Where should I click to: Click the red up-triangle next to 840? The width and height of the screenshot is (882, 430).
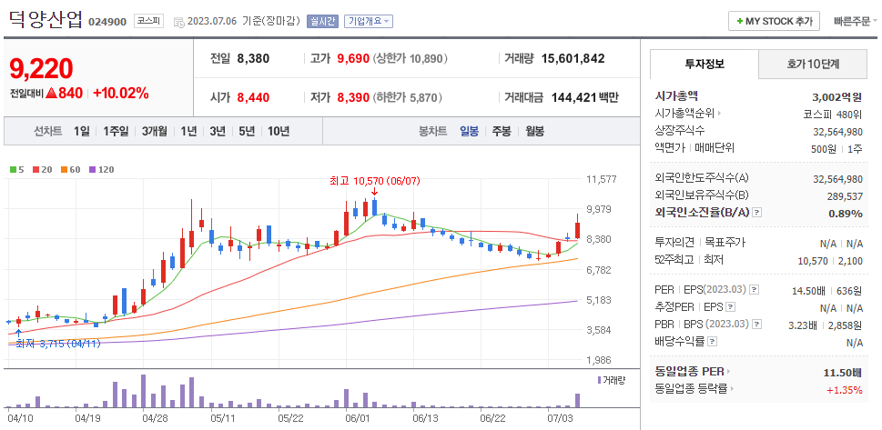(x=50, y=94)
